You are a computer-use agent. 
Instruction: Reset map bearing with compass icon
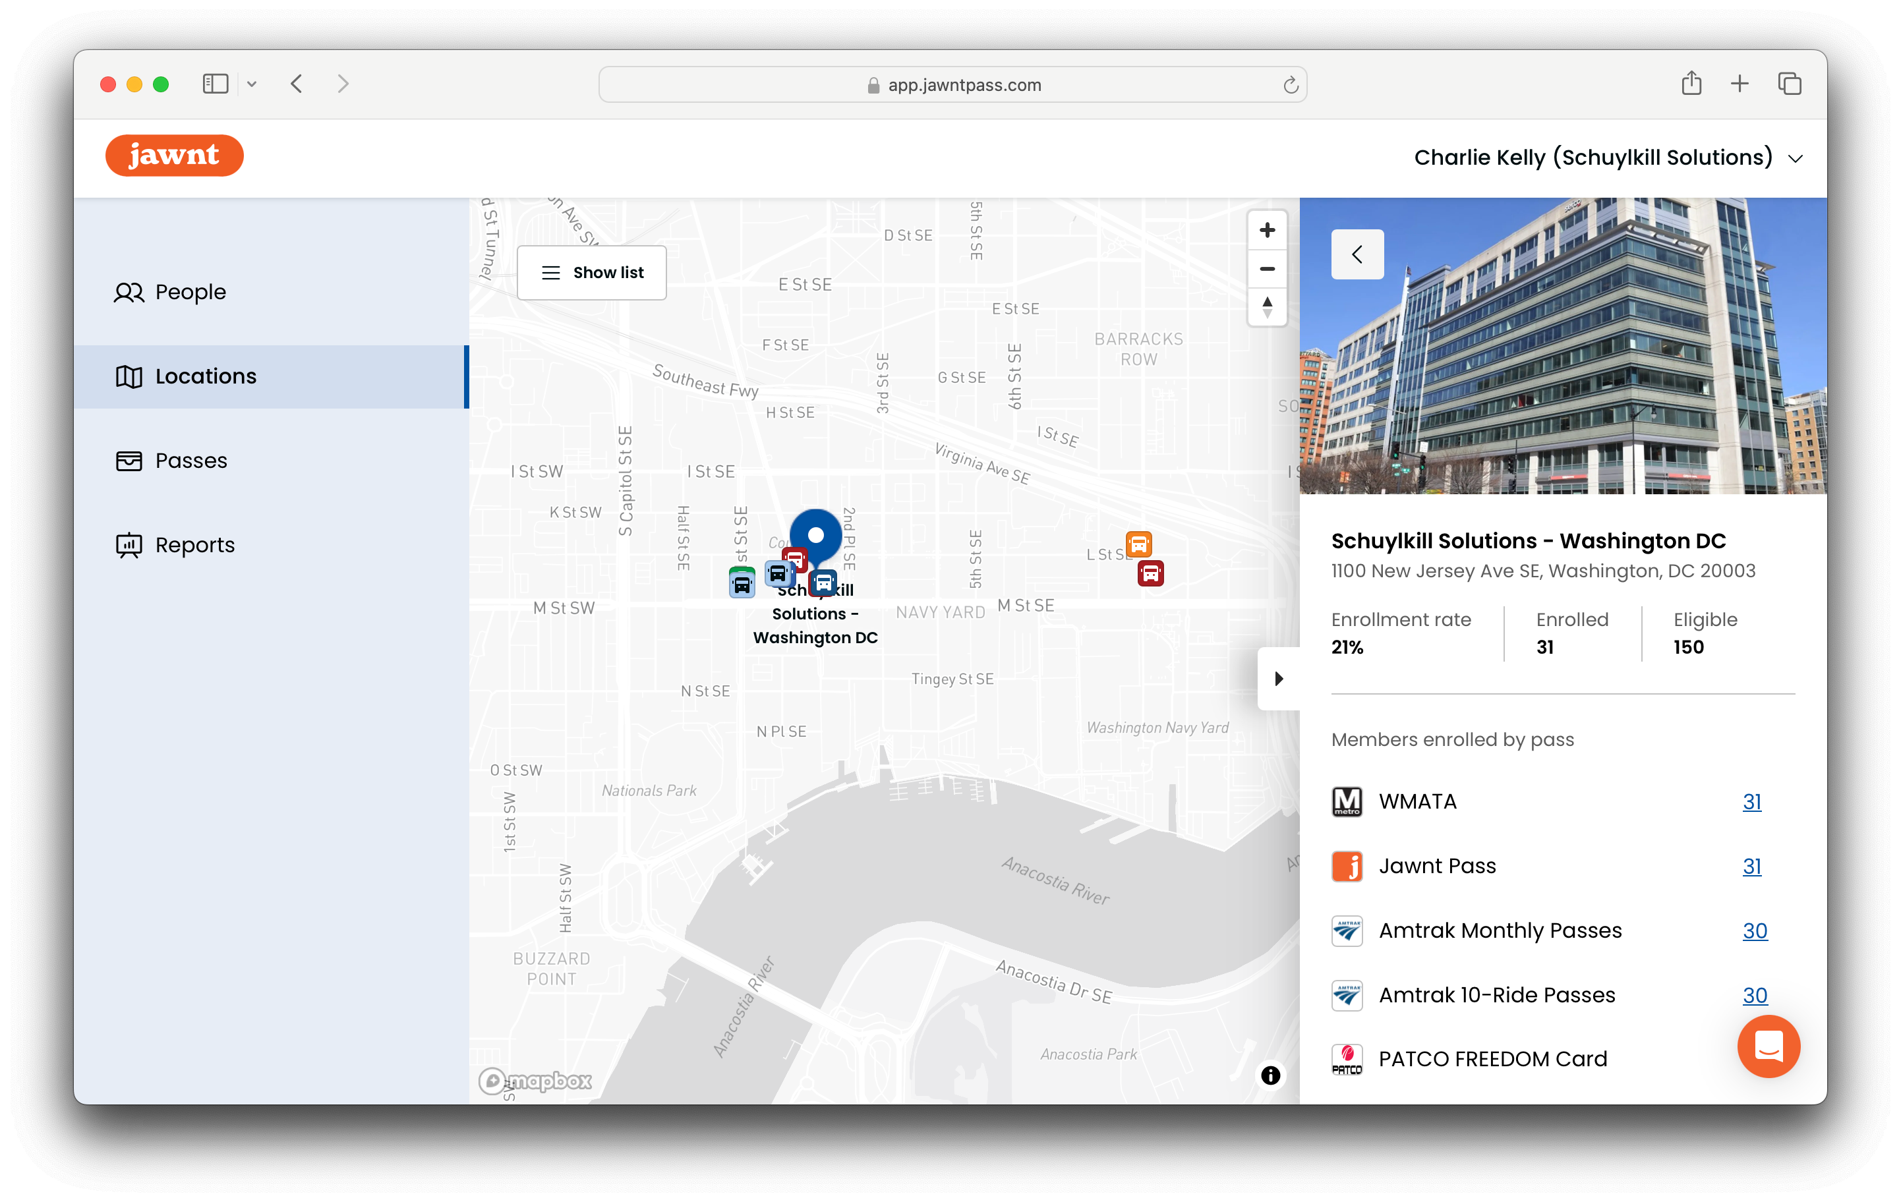point(1267,307)
